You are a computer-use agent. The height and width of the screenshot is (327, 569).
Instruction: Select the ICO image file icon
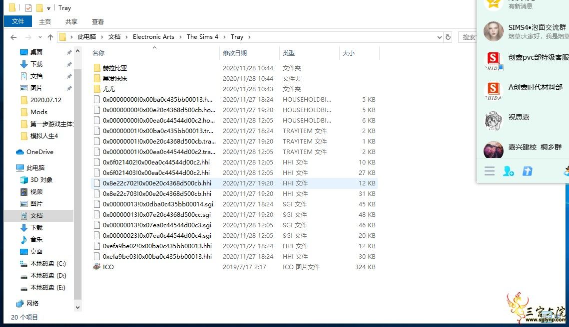click(96, 267)
